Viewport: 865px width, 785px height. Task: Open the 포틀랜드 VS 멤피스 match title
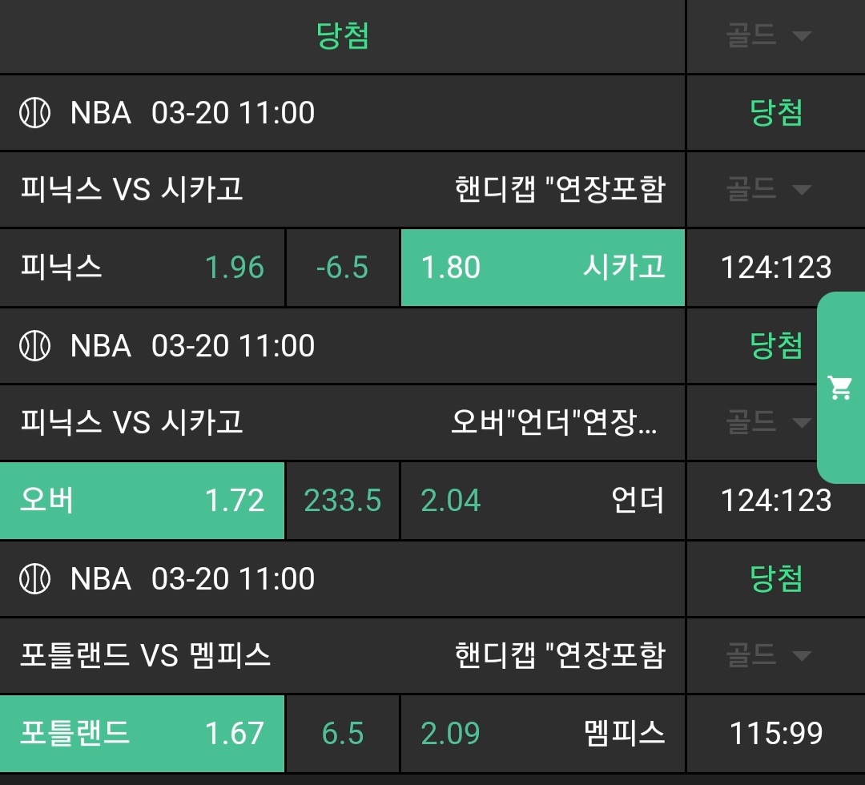click(x=146, y=656)
